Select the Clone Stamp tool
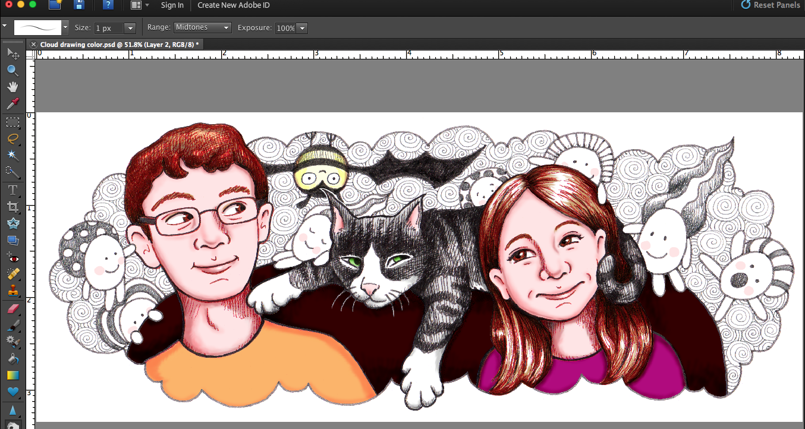 12,291
